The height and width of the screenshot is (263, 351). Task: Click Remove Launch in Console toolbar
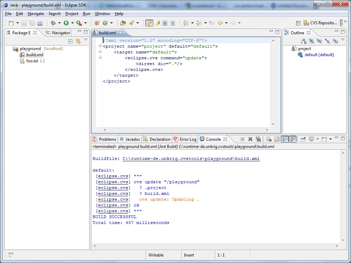point(250,139)
